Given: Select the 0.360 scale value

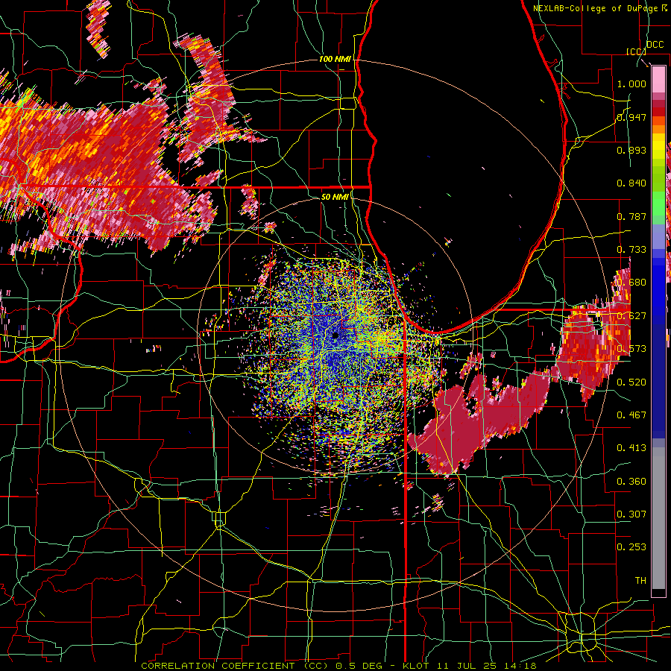Looking at the screenshot, I should (x=631, y=481).
